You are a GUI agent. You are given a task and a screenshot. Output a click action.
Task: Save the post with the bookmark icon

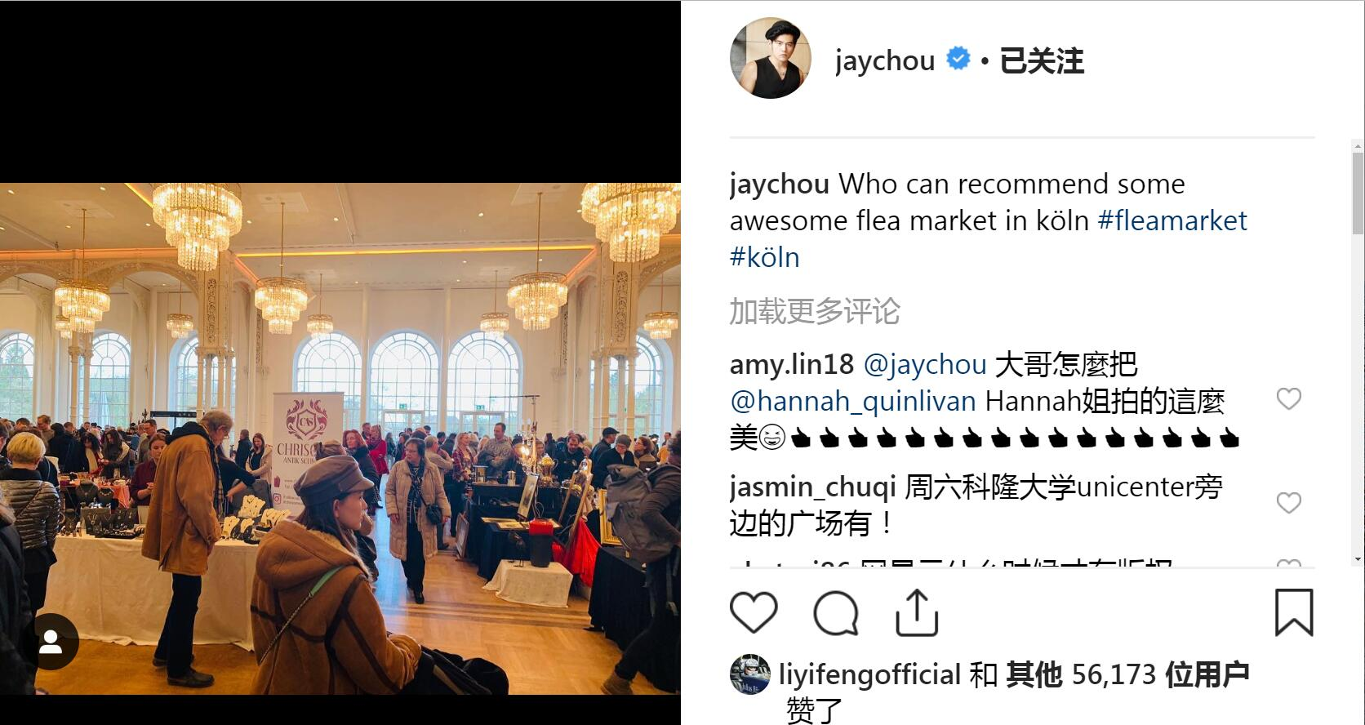(x=1294, y=612)
